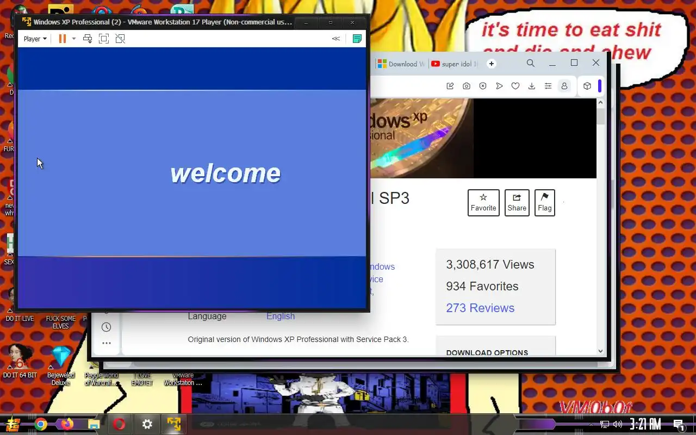Click the Flag button on the page
696x435 pixels.
pyautogui.click(x=545, y=202)
